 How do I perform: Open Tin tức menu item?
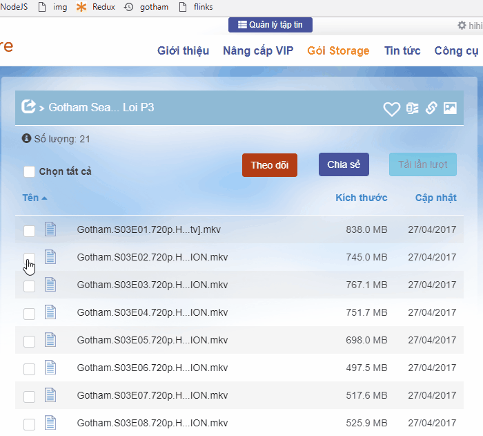(x=402, y=50)
